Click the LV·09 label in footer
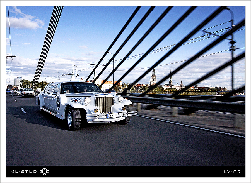 coord(232,172)
